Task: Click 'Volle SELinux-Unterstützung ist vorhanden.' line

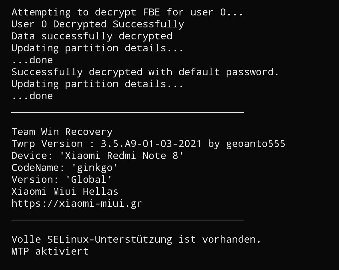Action: click(x=137, y=240)
